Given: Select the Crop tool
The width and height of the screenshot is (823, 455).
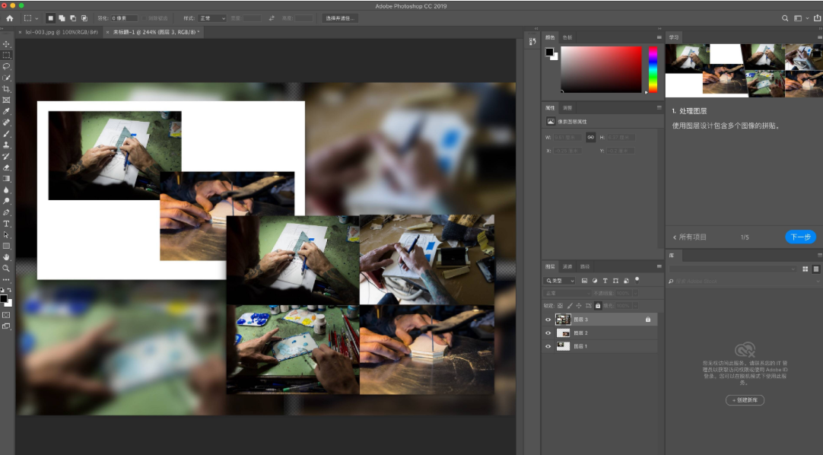Looking at the screenshot, I should [x=5, y=89].
